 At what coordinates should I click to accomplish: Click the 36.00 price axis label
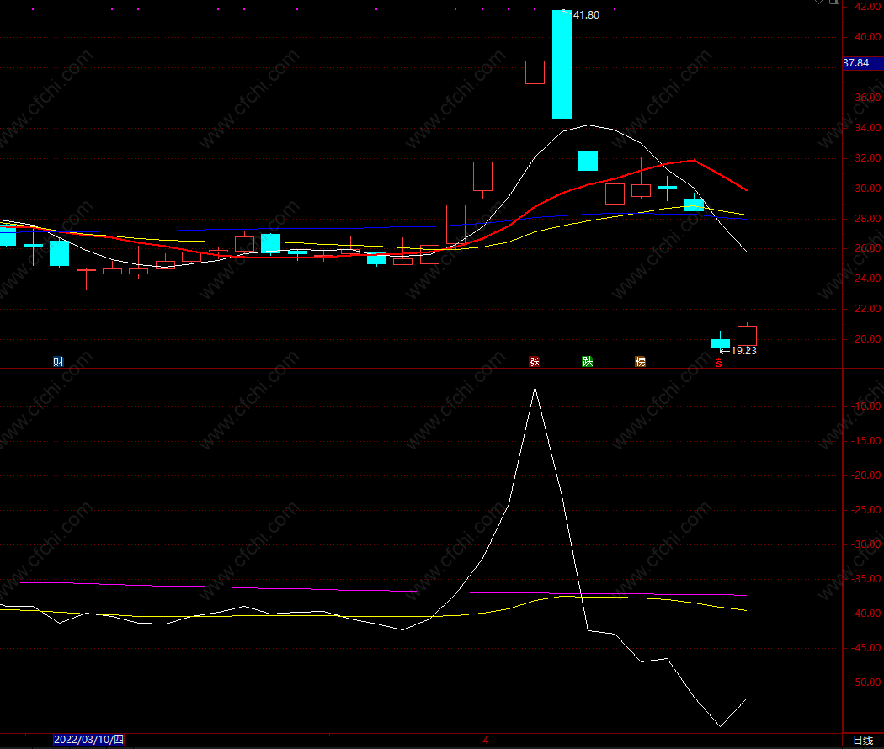[x=868, y=98]
